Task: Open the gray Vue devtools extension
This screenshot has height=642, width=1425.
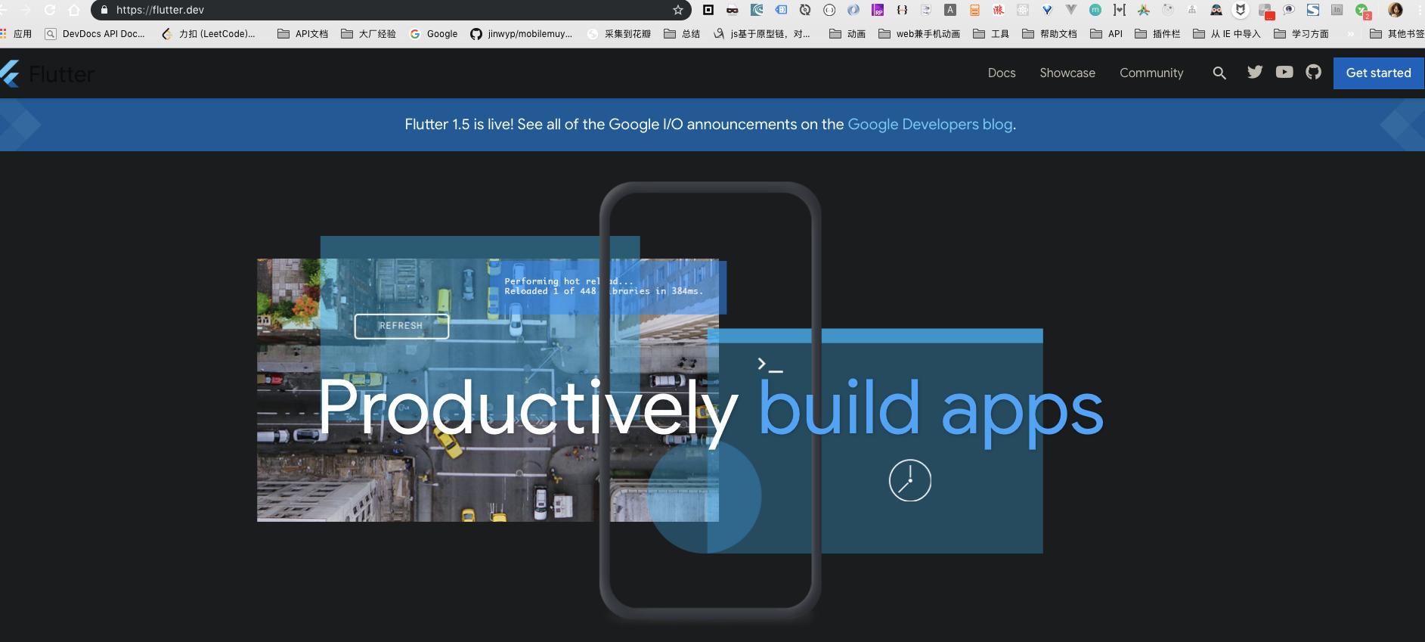Action: (1071, 10)
